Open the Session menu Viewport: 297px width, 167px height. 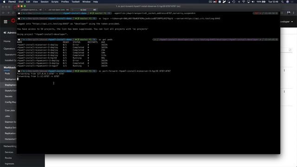pyautogui.click(x=45, y=2)
